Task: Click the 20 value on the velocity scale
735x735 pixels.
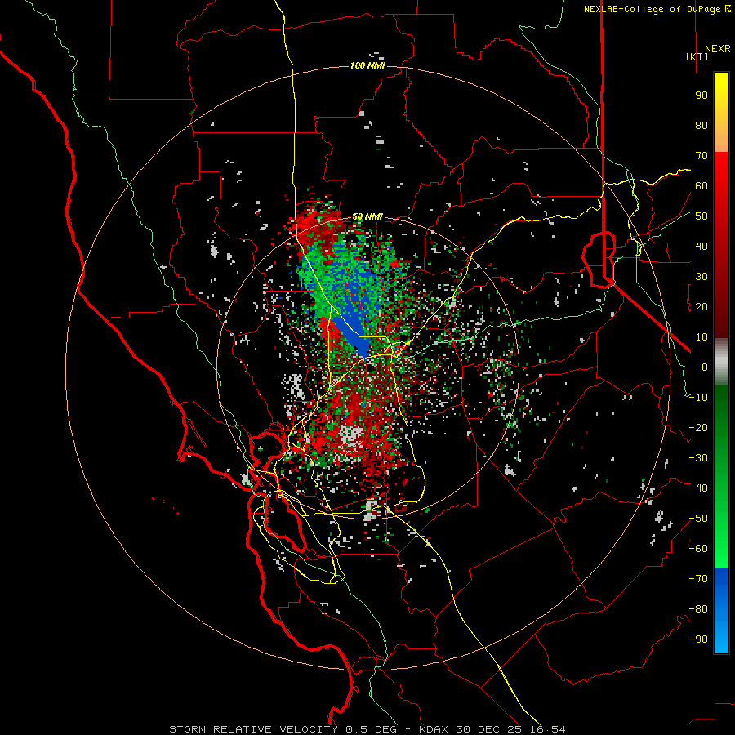Action: click(x=702, y=307)
